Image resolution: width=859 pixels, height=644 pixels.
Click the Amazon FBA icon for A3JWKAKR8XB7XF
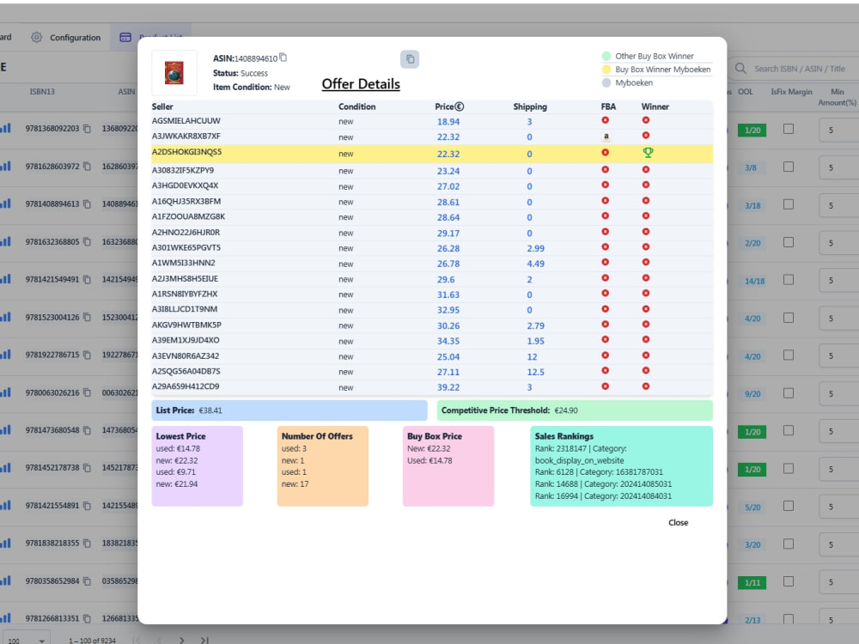coord(606,136)
